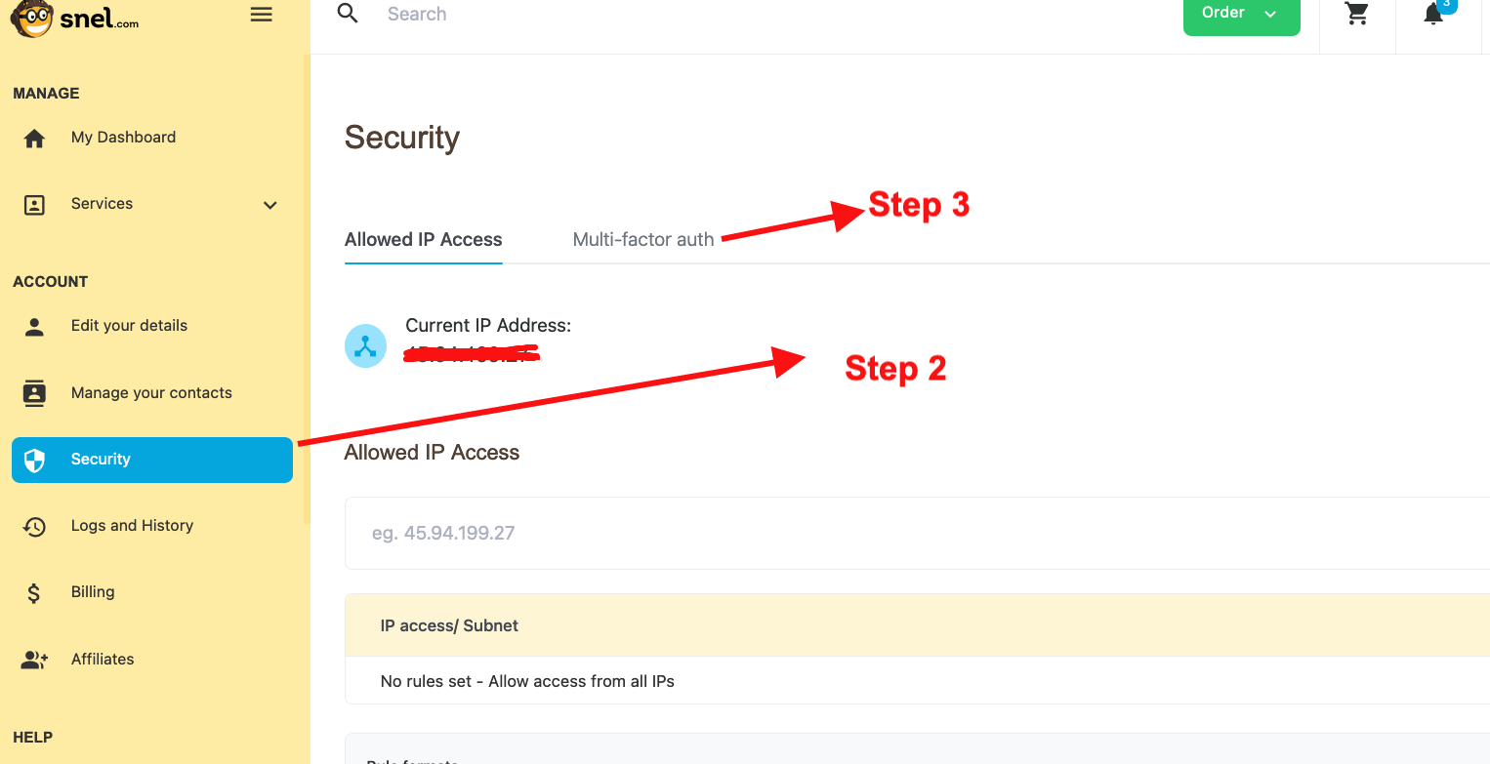Click the My Dashboard home icon

tap(34, 139)
